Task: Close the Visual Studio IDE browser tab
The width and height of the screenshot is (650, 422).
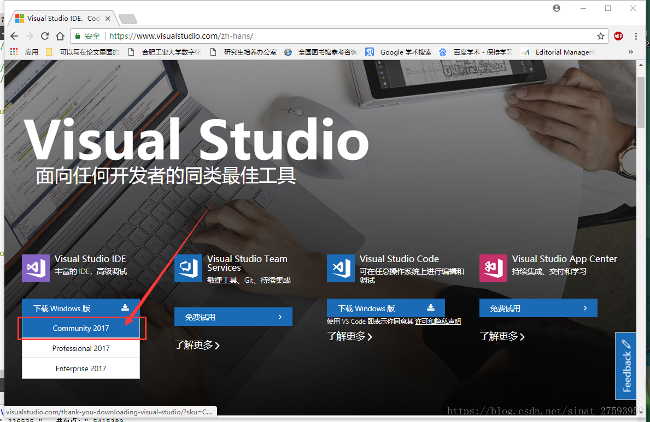Action: click(107, 19)
